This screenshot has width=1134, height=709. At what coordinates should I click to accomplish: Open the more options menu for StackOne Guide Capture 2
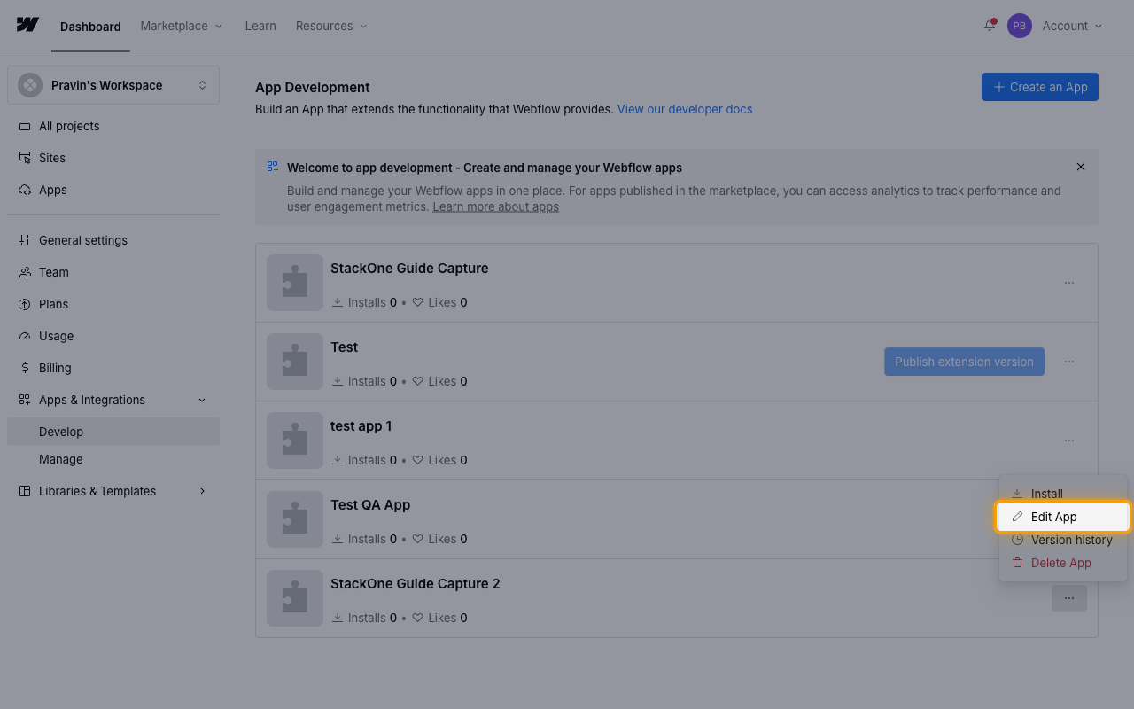(1069, 598)
